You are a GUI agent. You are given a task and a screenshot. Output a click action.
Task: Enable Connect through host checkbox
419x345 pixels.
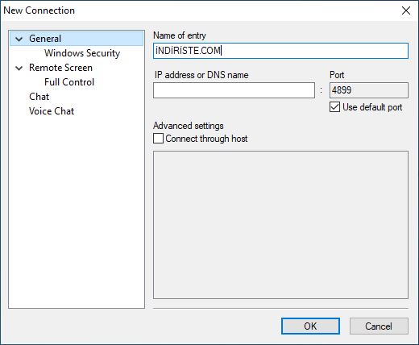[158, 139]
